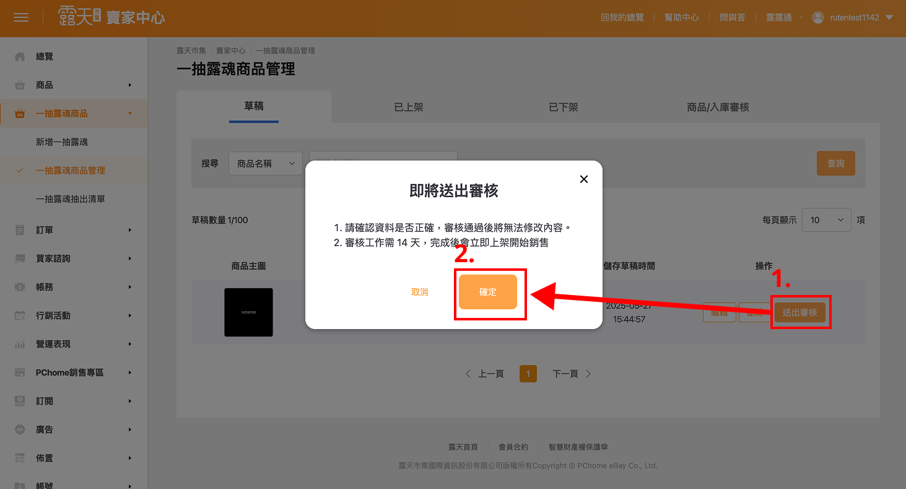Click the 帳務 icon in sidebar

[20, 287]
